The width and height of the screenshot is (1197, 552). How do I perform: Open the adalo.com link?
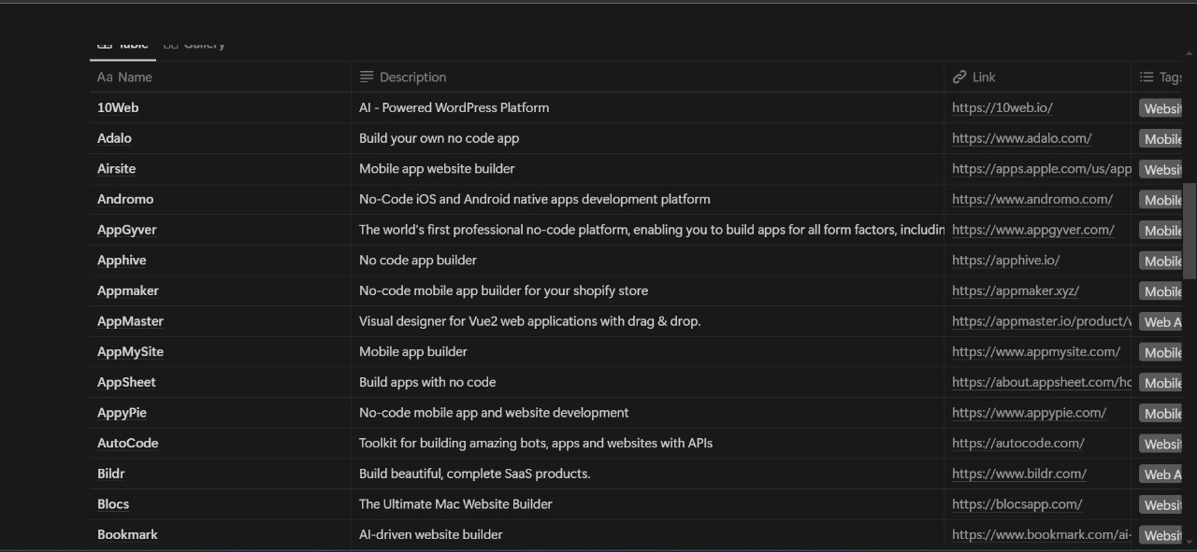1021,138
